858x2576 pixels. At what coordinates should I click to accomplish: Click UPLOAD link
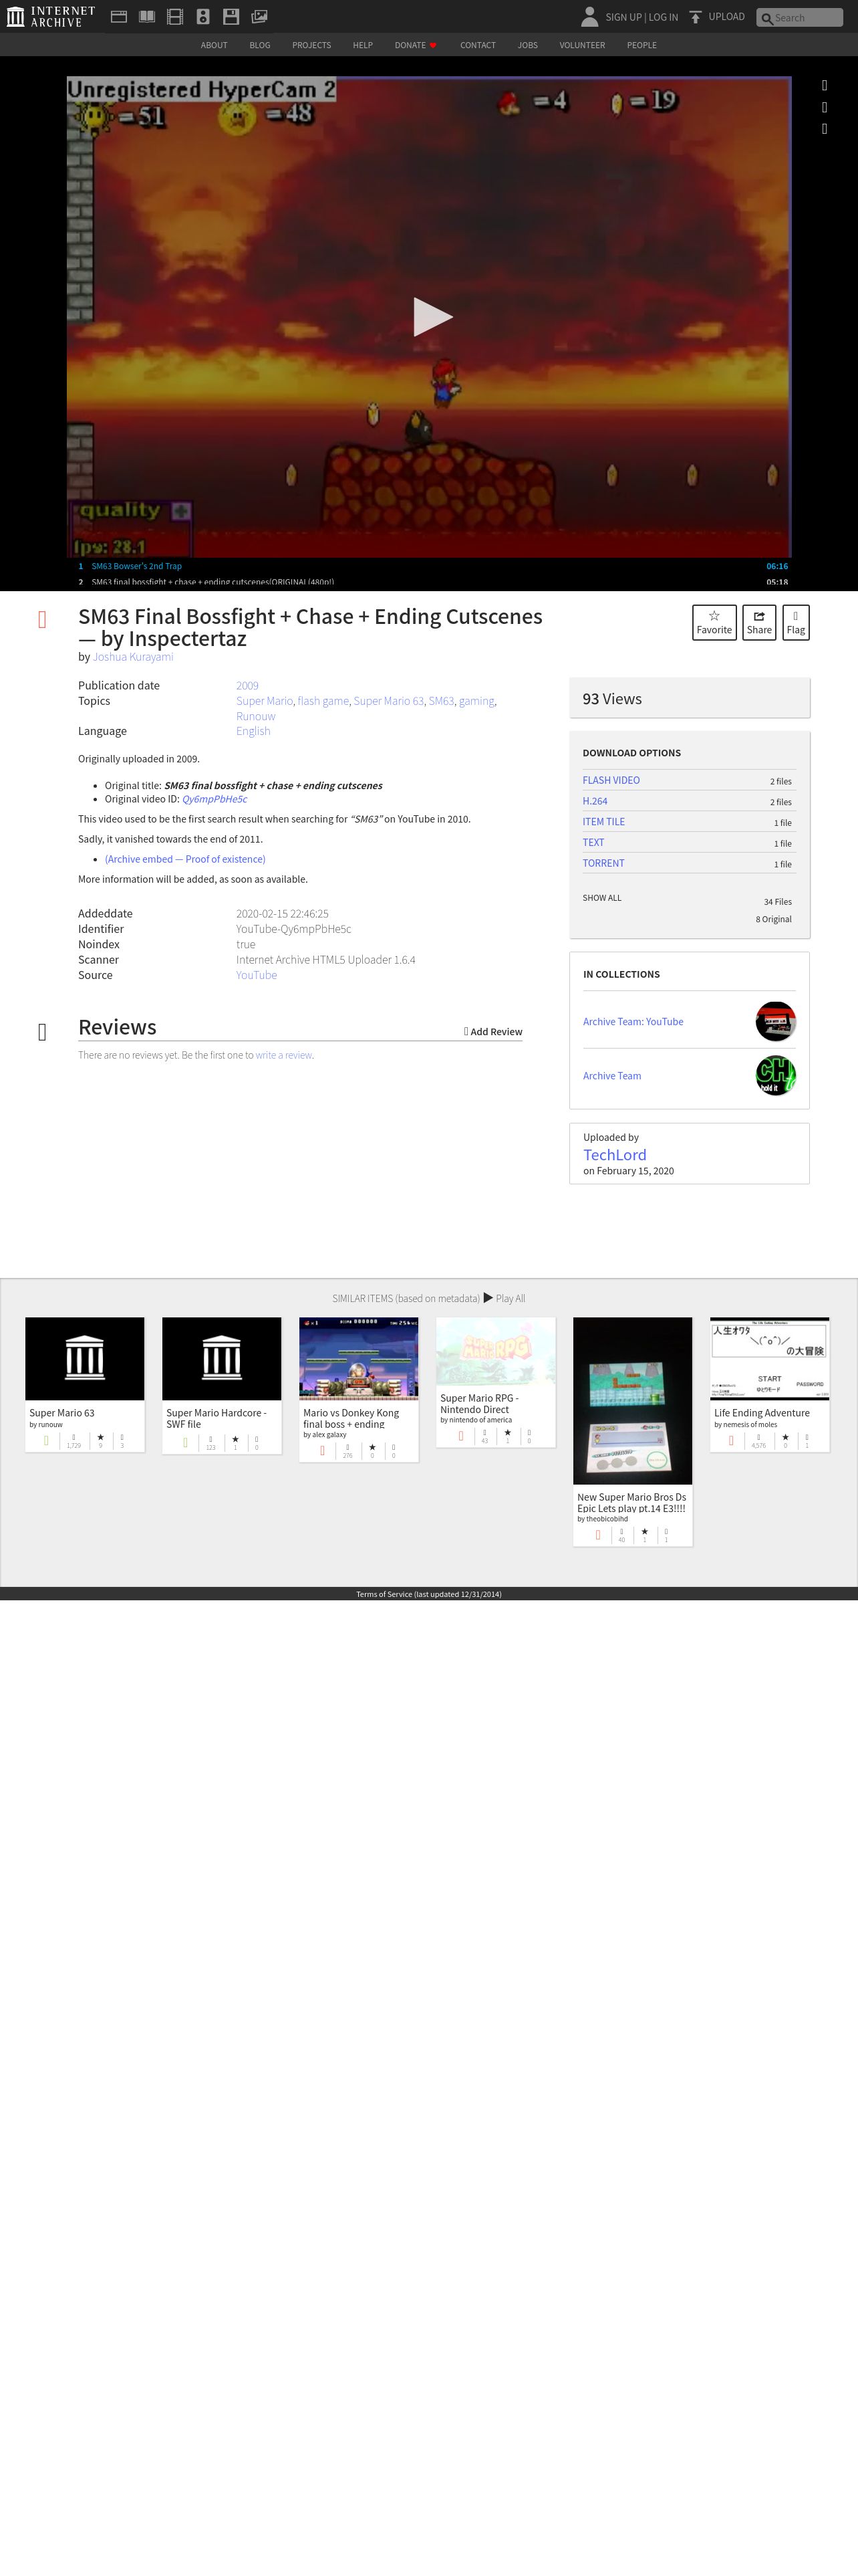tap(726, 17)
